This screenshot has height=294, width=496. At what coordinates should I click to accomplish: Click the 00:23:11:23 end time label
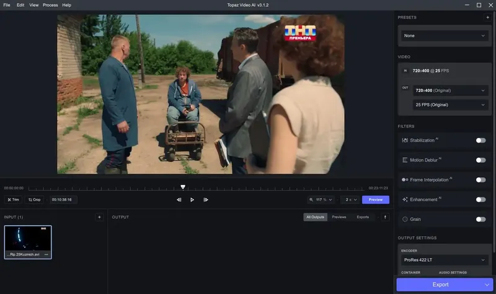click(378, 188)
